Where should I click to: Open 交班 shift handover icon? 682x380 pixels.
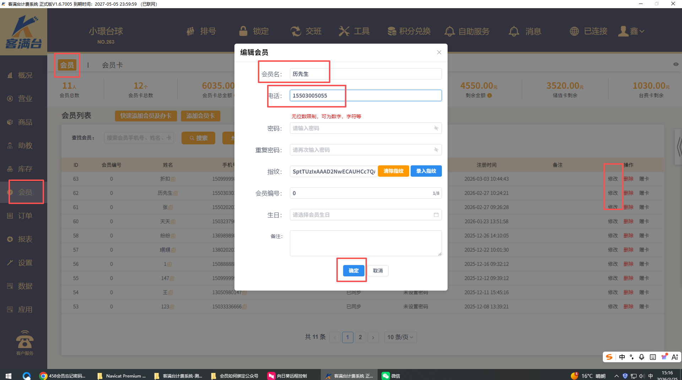296,31
